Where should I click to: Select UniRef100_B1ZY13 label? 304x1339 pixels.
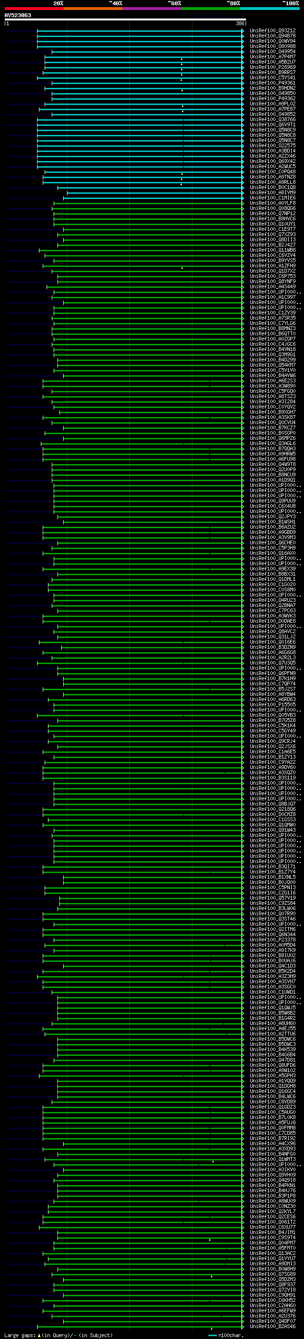273,756
